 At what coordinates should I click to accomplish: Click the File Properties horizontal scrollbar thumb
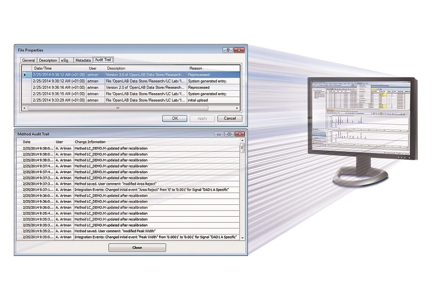point(118,108)
